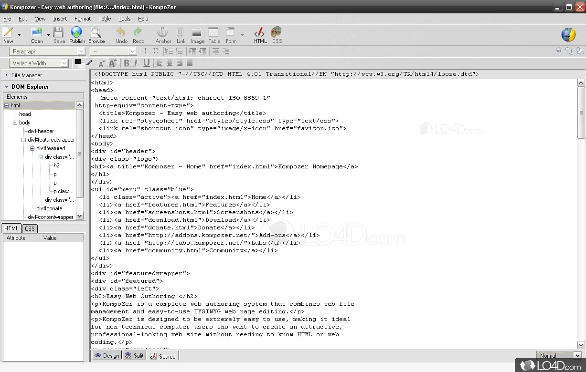
Task: Open the View menu
Action: [40, 19]
